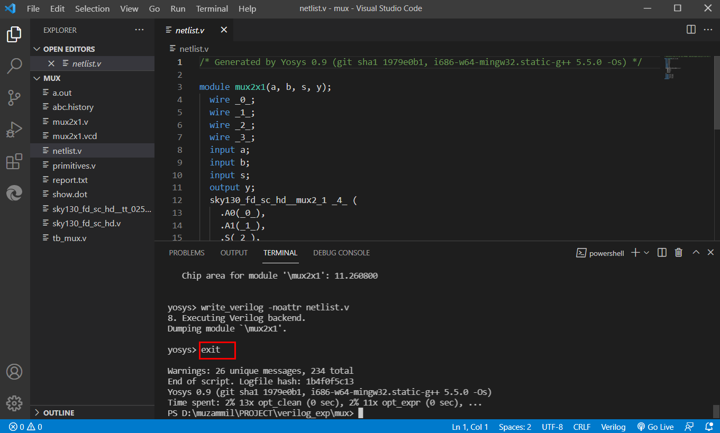This screenshot has height=433, width=720.
Task: Close the netlist.v editor tab
Action: pyautogui.click(x=224, y=30)
